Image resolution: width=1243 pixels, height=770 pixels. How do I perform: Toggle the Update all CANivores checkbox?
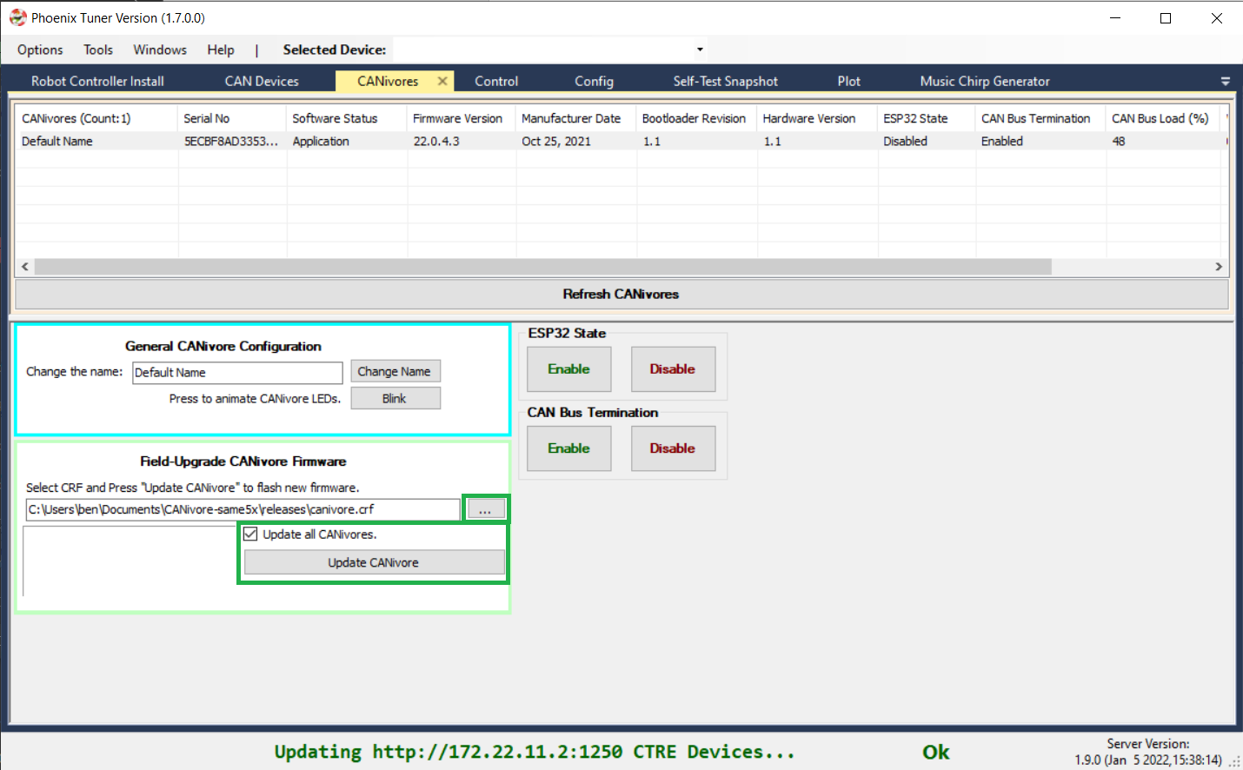[x=250, y=534]
